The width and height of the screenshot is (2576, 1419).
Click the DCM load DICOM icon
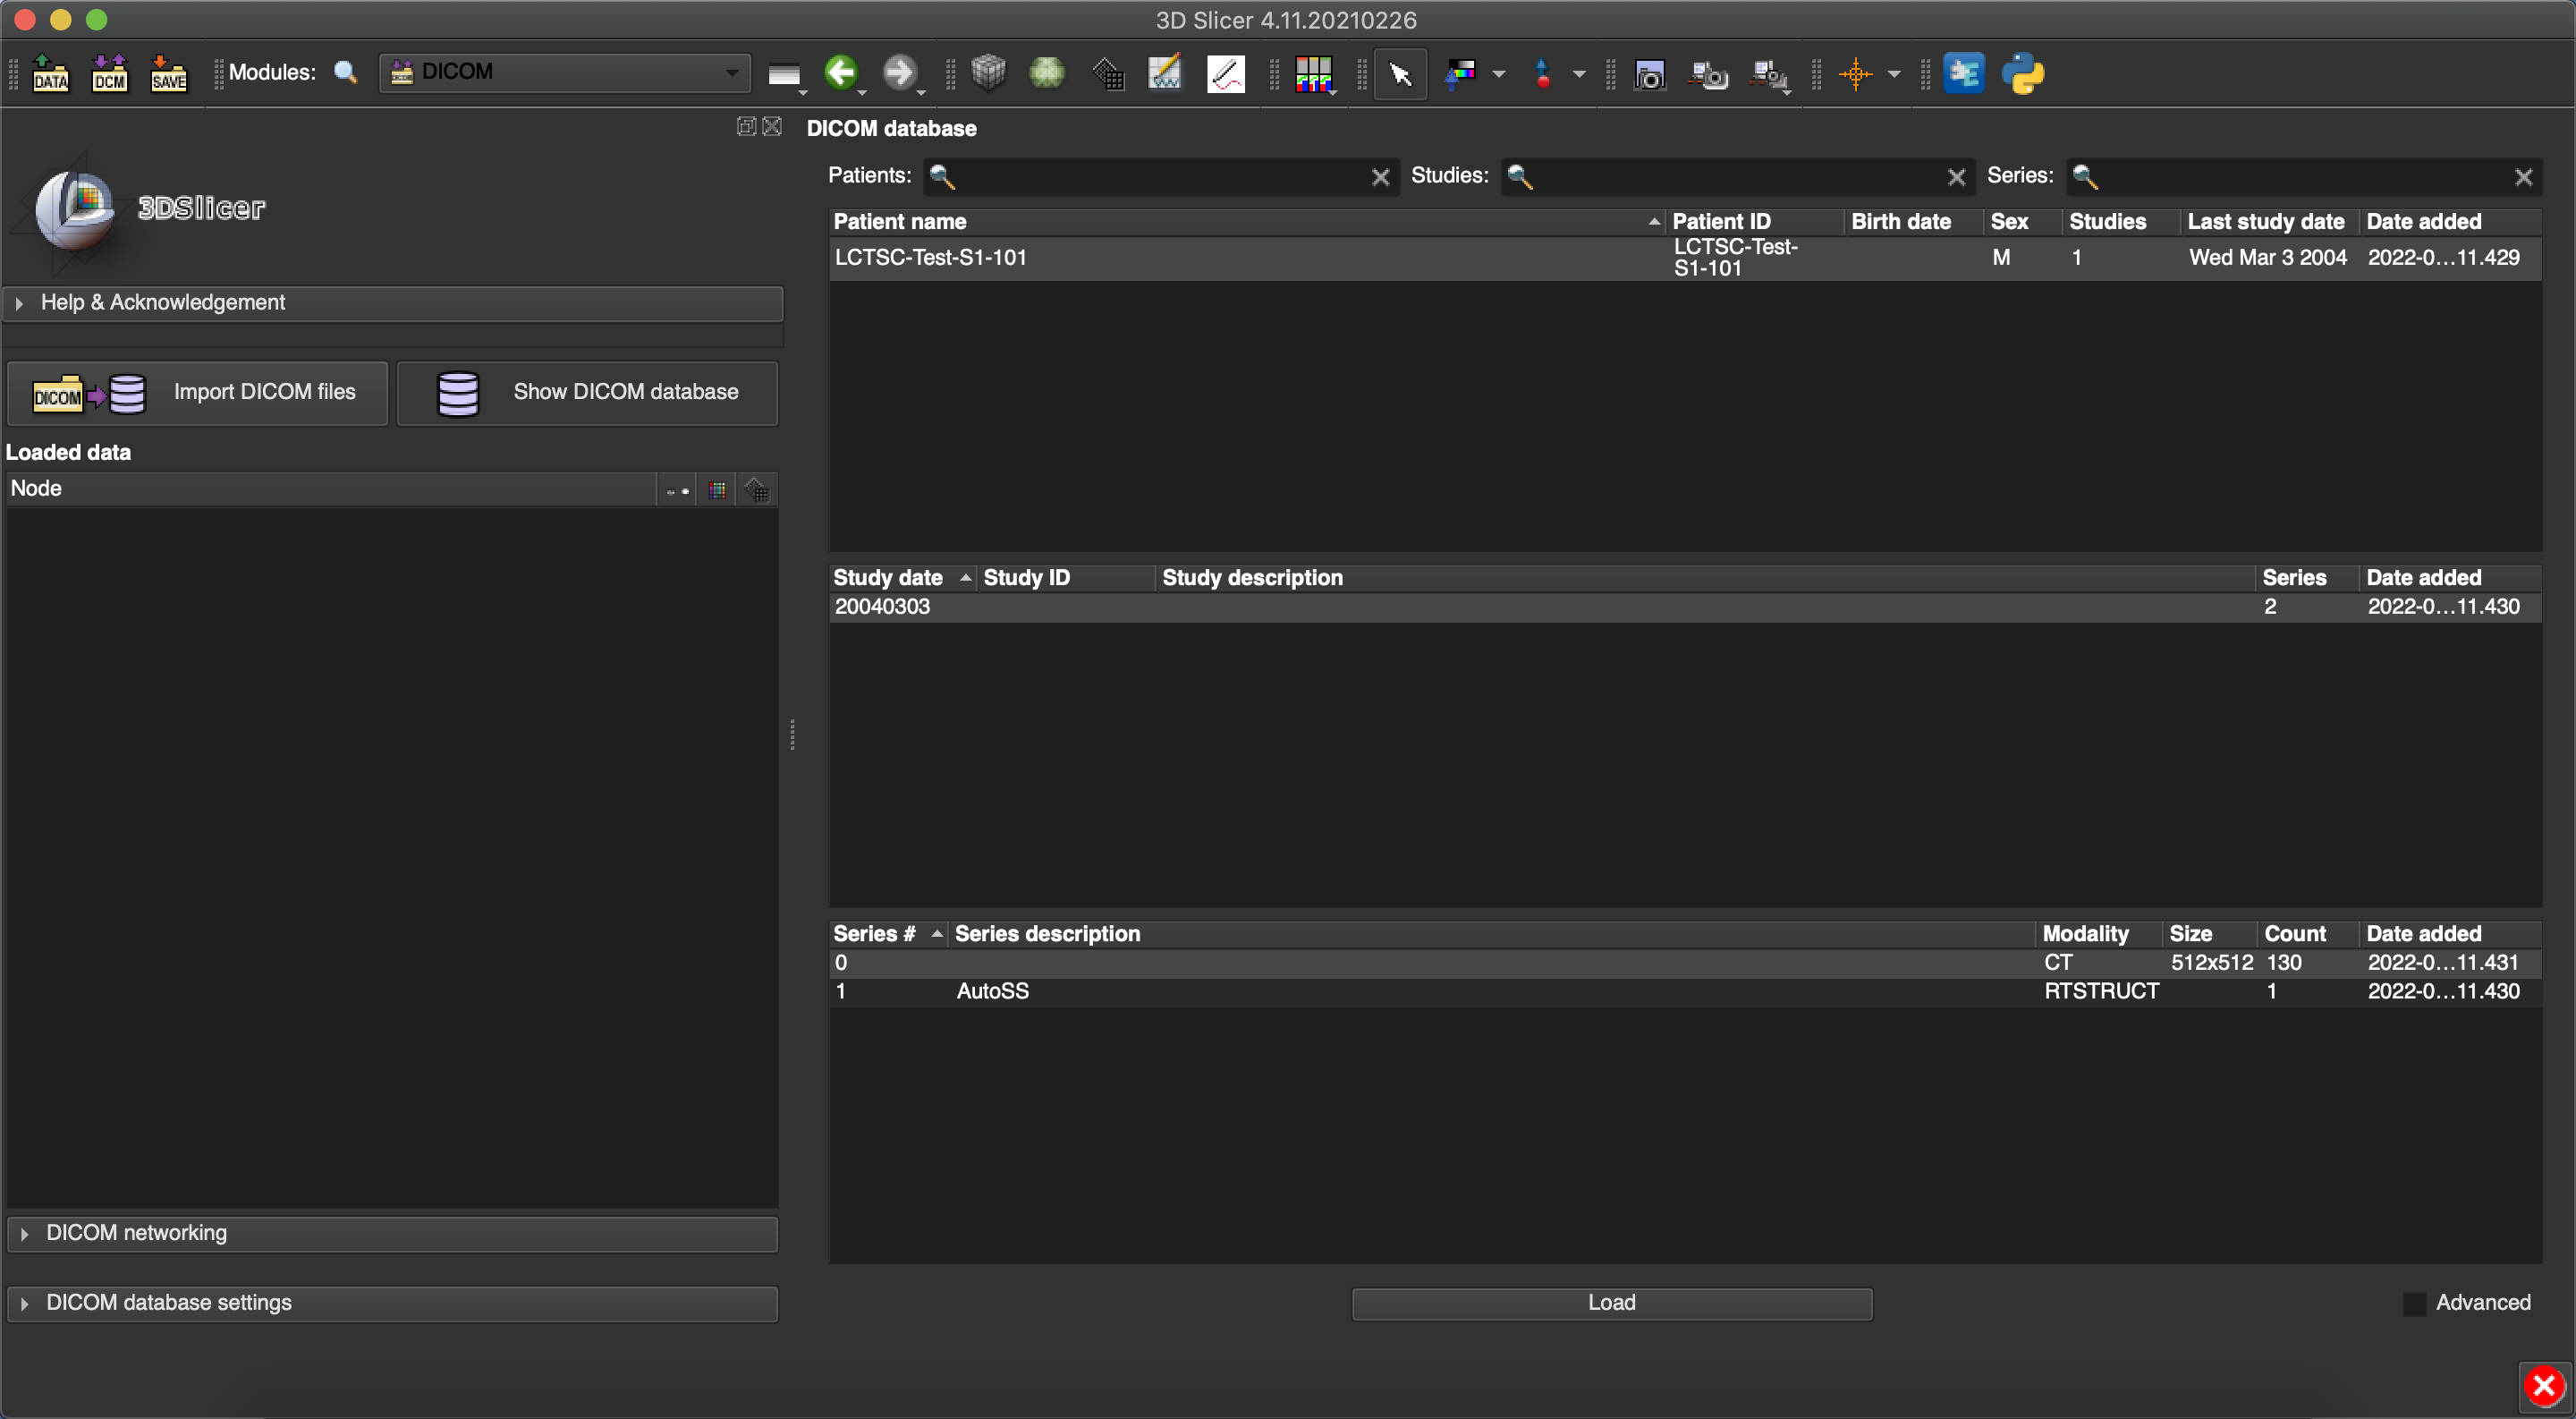[110, 73]
